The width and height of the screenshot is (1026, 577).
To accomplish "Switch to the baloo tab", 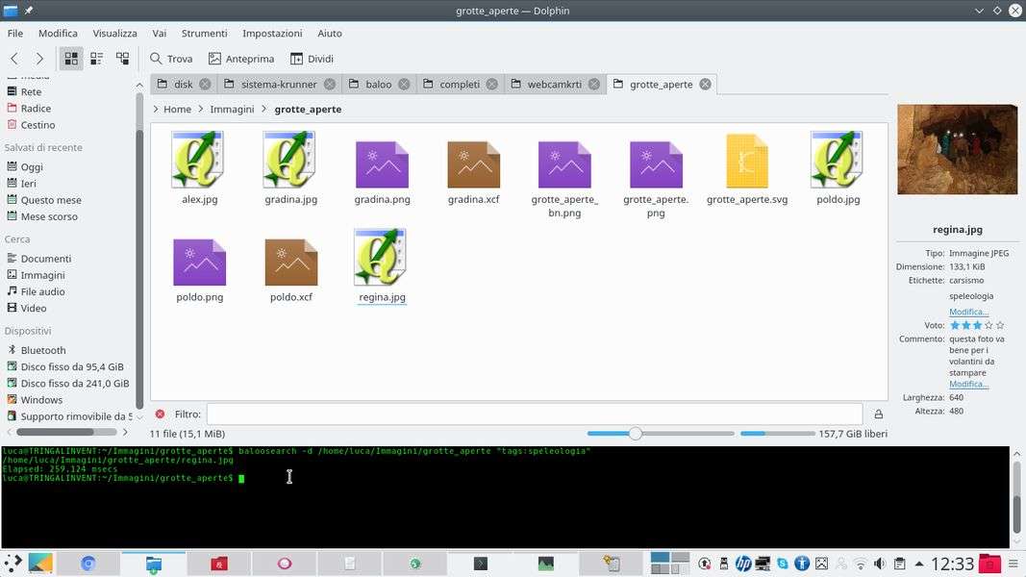I will click(x=378, y=85).
